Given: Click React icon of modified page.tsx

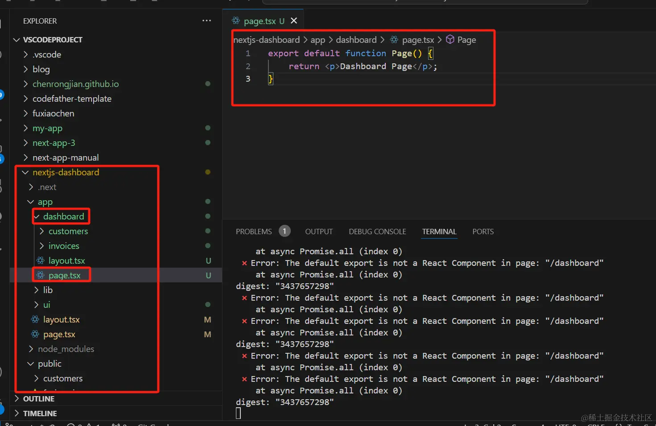Looking at the screenshot, I should (x=35, y=334).
